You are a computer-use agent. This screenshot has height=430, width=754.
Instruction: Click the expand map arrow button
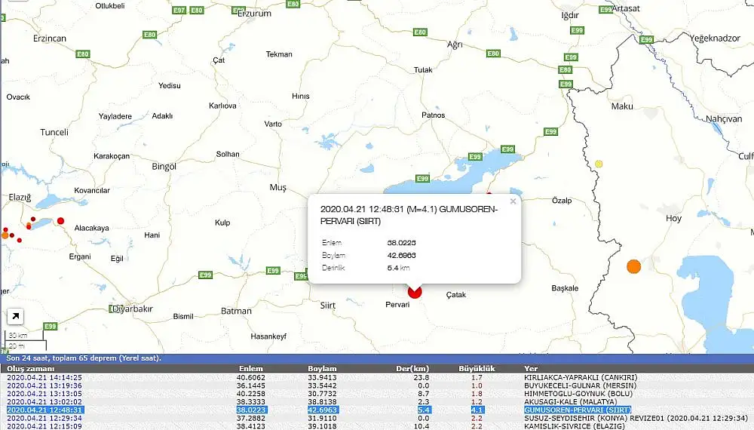(x=15, y=317)
